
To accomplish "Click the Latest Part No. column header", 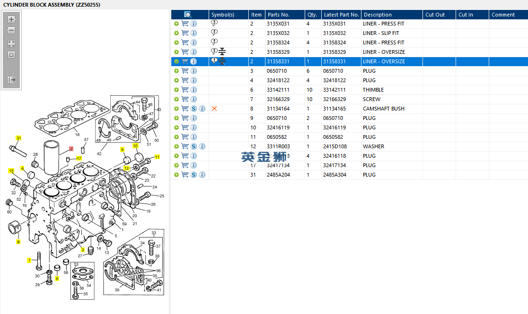I will (341, 15).
